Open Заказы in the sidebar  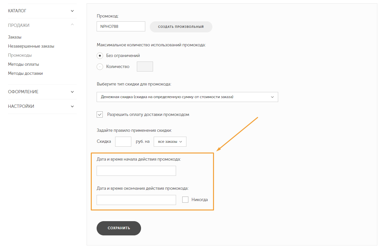pos(15,37)
